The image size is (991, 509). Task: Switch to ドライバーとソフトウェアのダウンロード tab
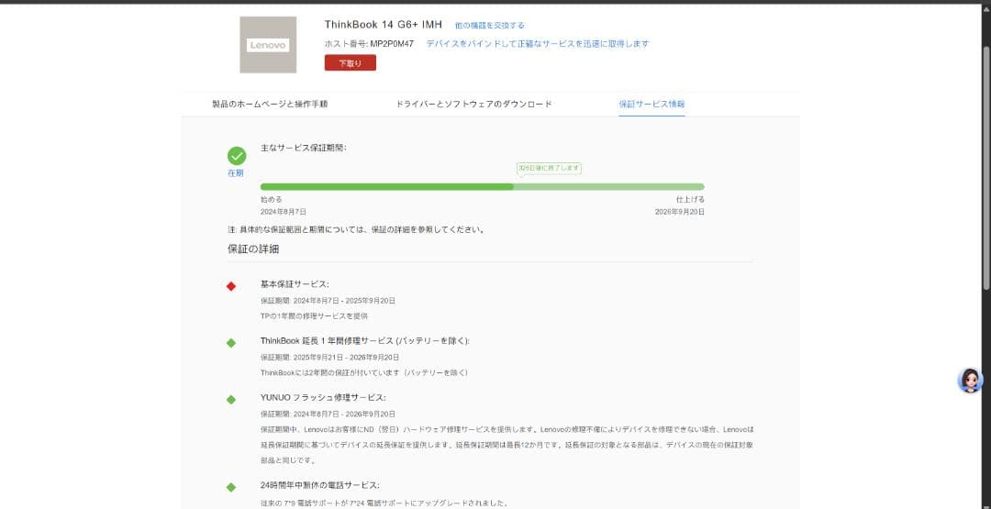tap(474, 105)
